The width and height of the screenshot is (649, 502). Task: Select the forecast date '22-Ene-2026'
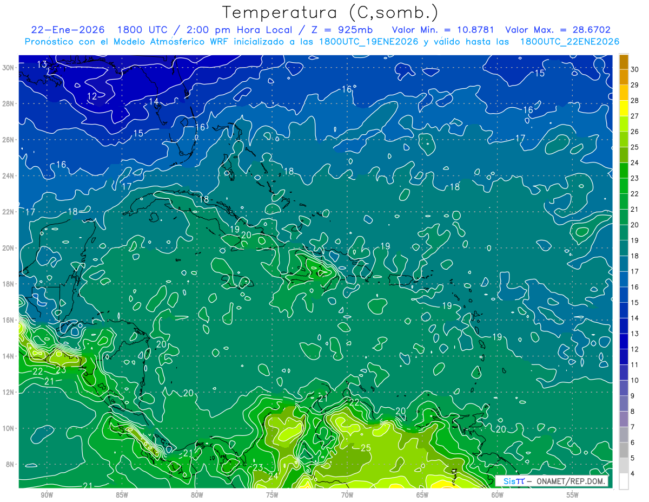pyautogui.click(x=68, y=30)
